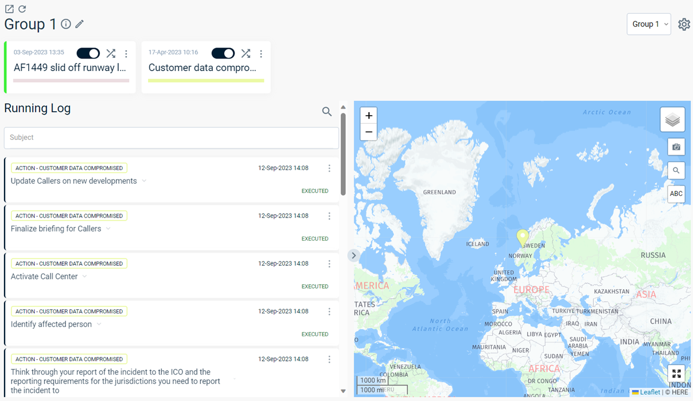The width and height of the screenshot is (693, 401).
Task: Zoom out on the map
Action: click(x=369, y=132)
